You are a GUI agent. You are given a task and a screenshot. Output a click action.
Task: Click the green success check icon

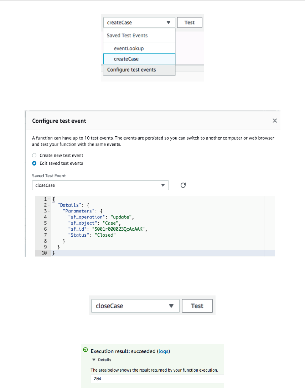click(85, 350)
